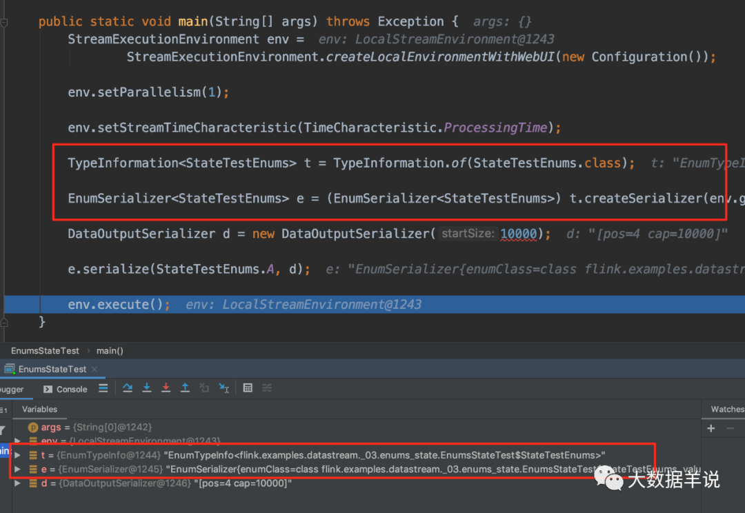
Task: Click the closing fold marker by final brace
Action: click(x=4, y=323)
